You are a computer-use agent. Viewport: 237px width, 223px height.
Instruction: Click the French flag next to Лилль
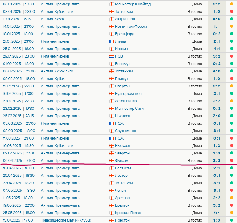[112, 41]
